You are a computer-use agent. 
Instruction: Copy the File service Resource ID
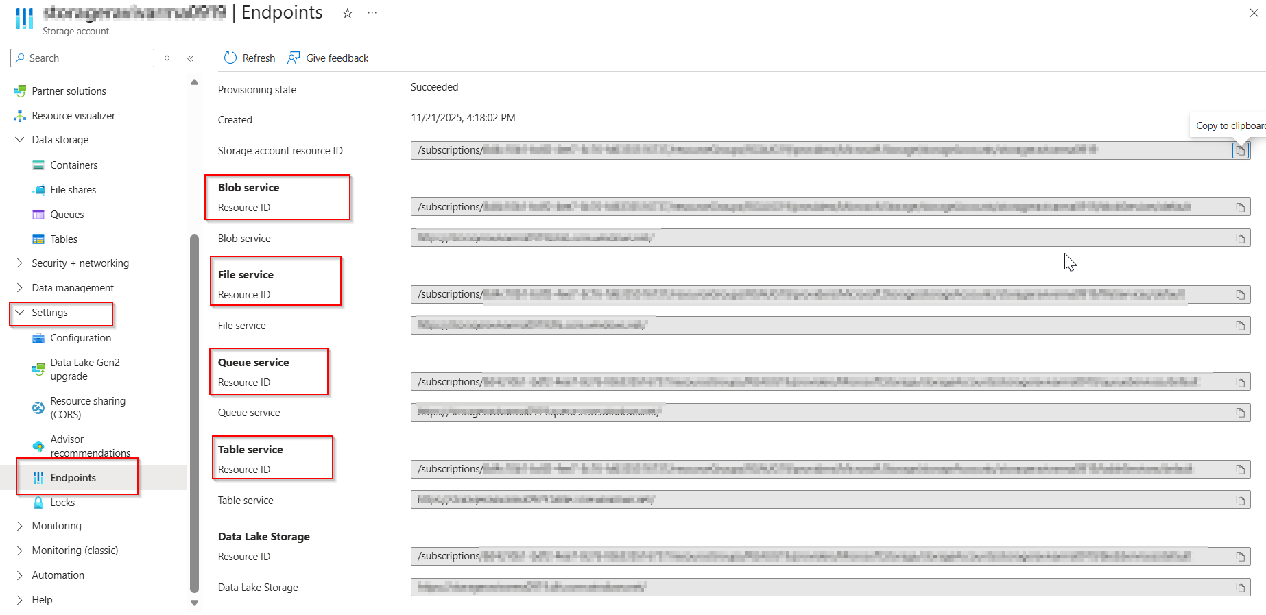pos(1240,295)
